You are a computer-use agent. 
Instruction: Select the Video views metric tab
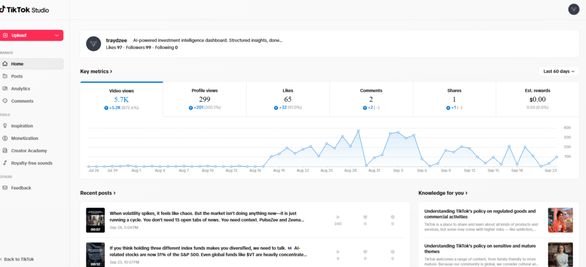pos(121,99)
